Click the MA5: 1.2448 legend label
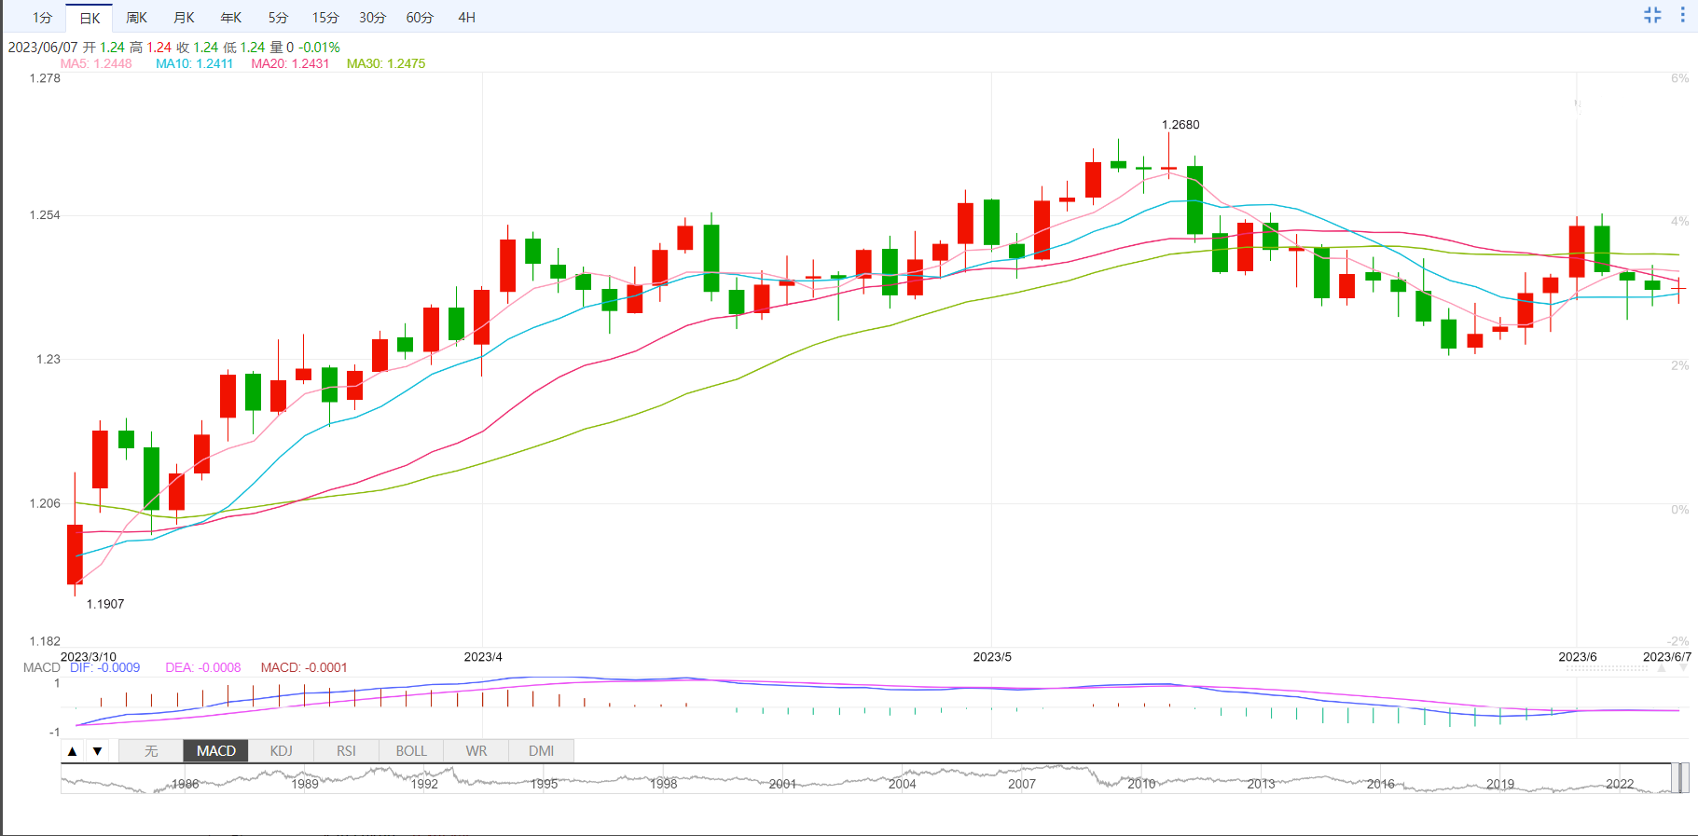The height and width of the screenshot is (836, 1698). pyautogui.click(x=96, y=63)
